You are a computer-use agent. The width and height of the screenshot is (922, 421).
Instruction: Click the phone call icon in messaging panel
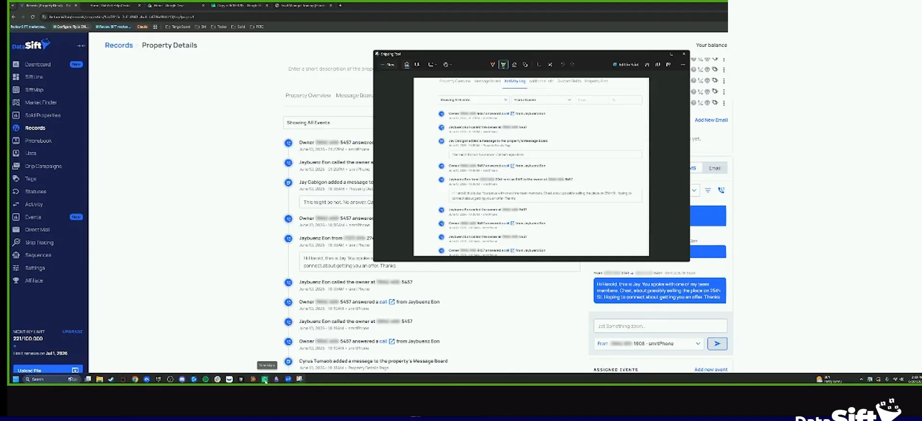[721, 190]
